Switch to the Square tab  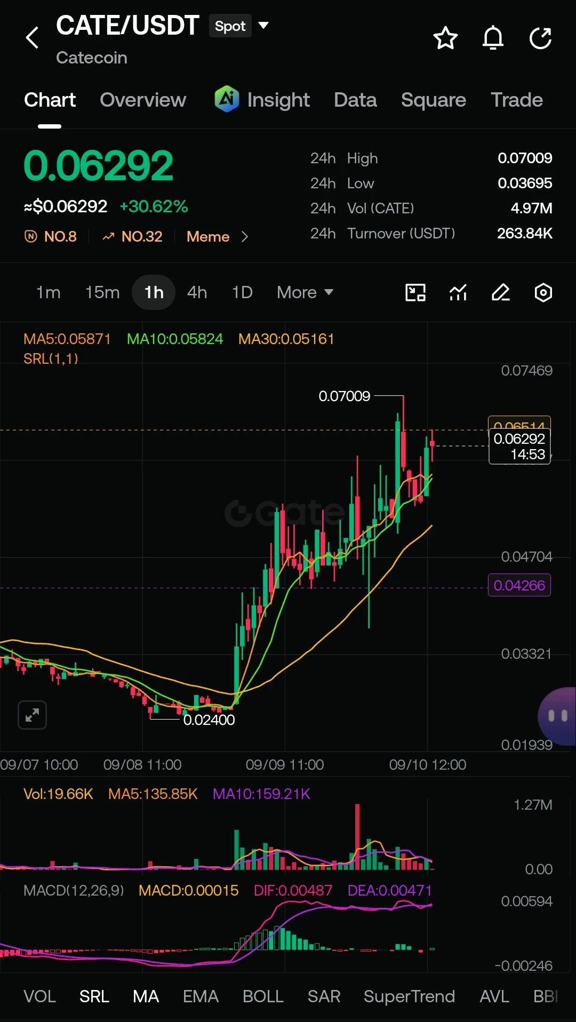434,100
